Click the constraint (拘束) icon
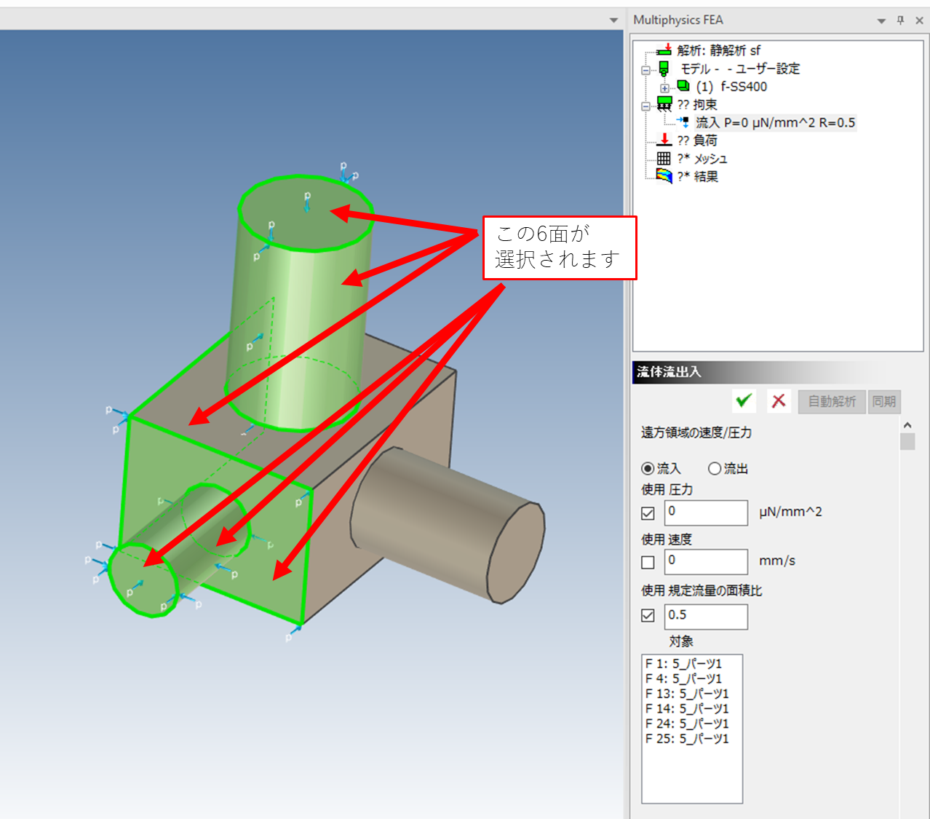 coord(664,104)
